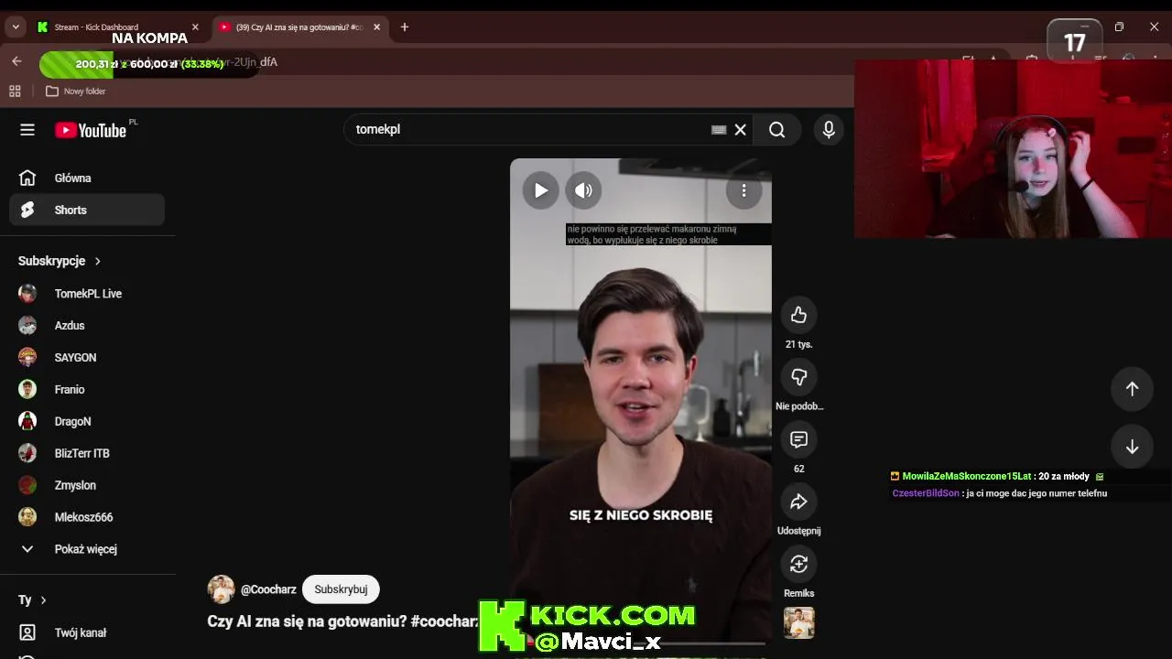Screen dimensions: 1172x659
Task: Open the Główna home page
Action: click(x=87, y=178)
